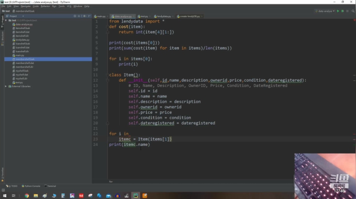Open the Refactor menu
Image resolution: width=356 pixels, height=199 pixels.
(x=45, y=6)
